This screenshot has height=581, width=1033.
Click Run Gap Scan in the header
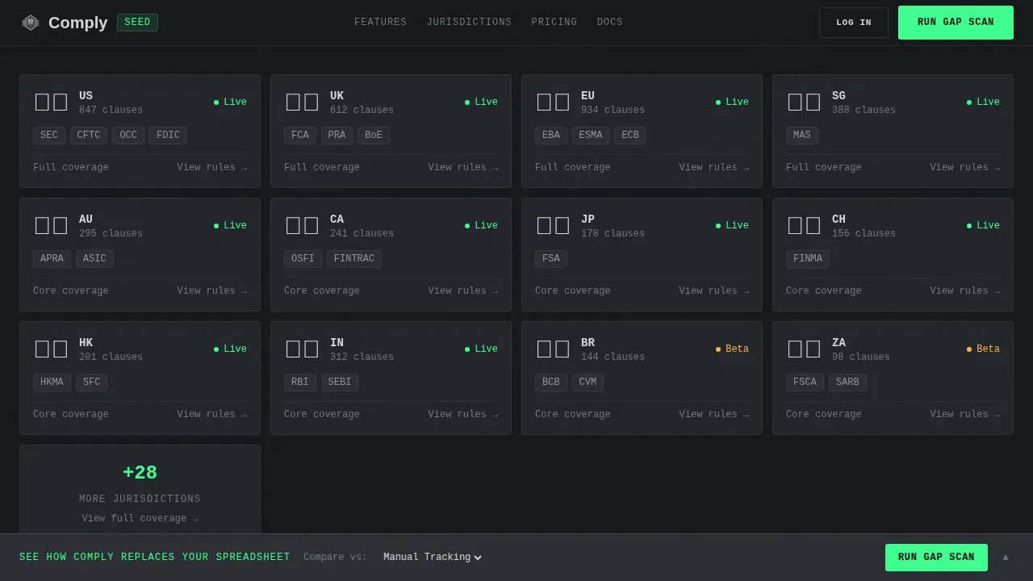point(956,23)
